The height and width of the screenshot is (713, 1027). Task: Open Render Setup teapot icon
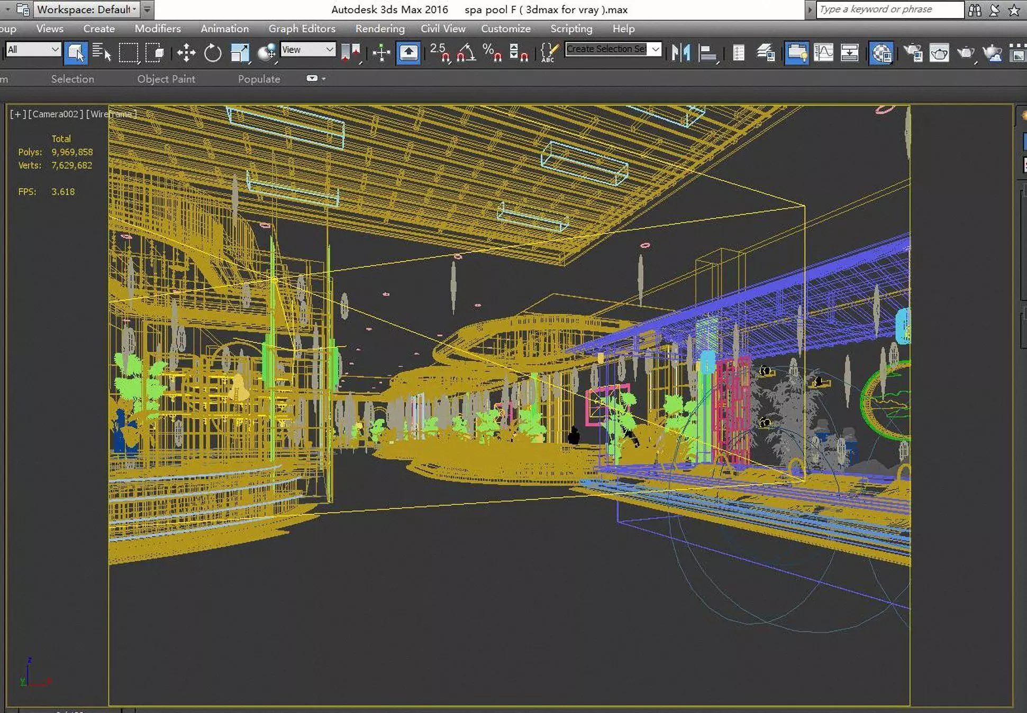[x=913, y=53]
